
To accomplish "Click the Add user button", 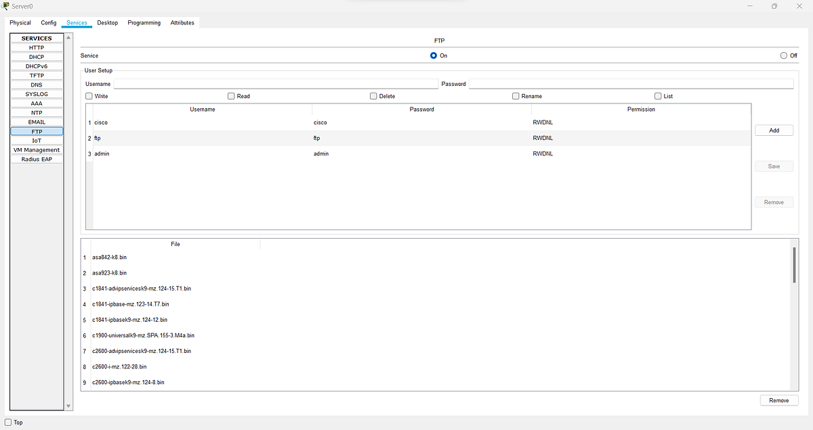I will (774, 130).
